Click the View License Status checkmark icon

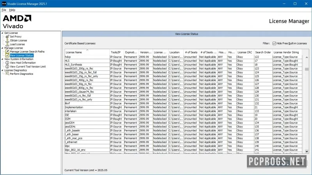[7, 55]
